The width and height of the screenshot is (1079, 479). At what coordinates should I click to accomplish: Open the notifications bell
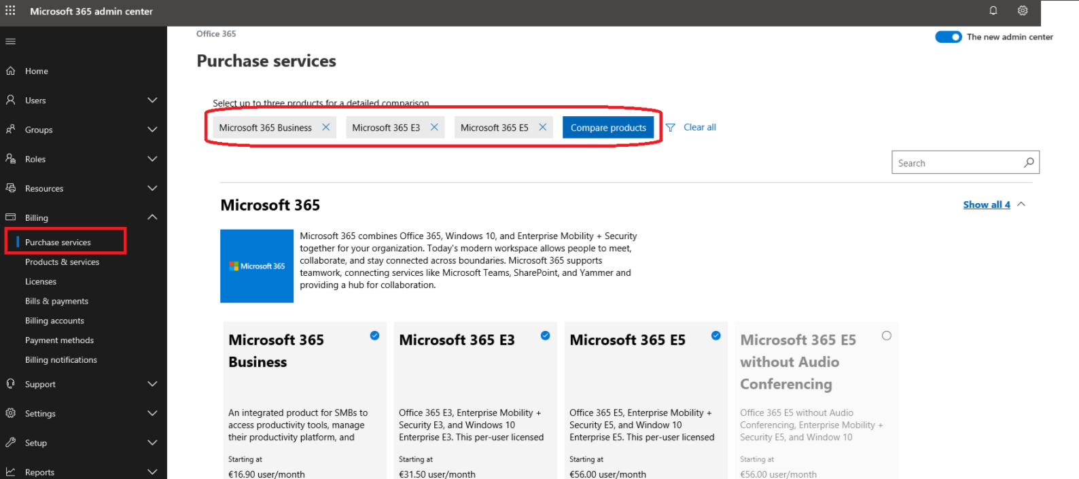tap(993, 10)
